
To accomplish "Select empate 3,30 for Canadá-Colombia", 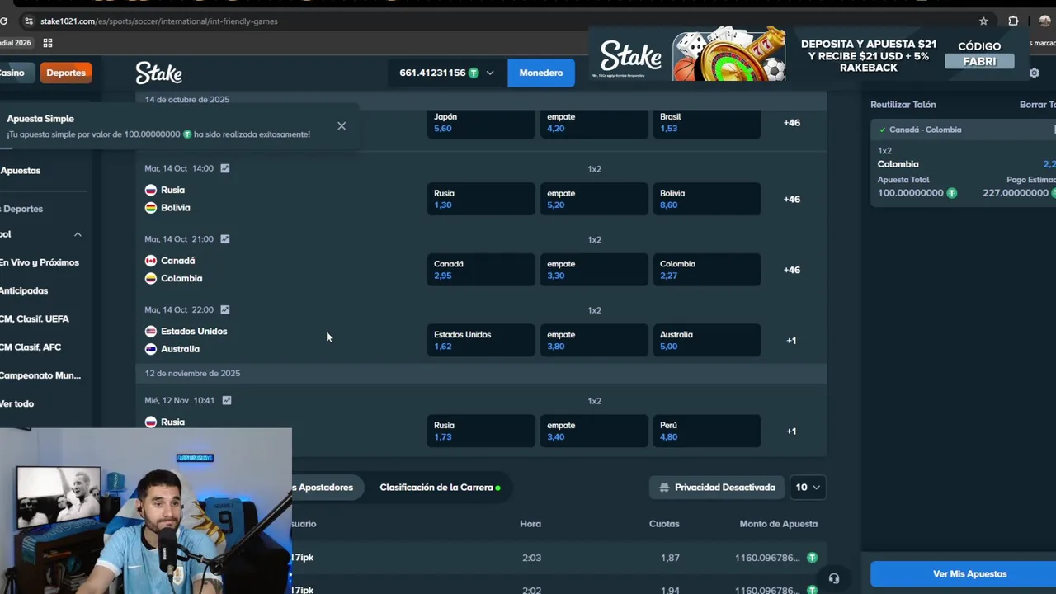I will pyautogui.click(x=594, y=270).
